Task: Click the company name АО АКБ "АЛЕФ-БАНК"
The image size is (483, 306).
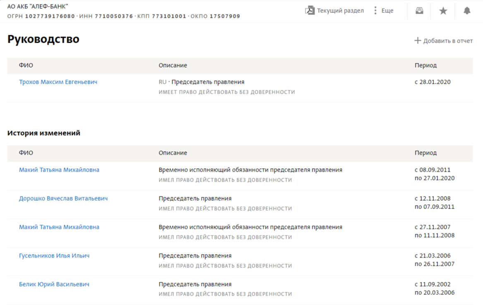Action: pyautogui.click(x=38, y=7)
